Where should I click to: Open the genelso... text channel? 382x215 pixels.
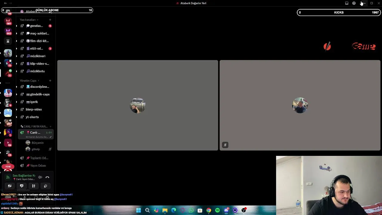36,26
